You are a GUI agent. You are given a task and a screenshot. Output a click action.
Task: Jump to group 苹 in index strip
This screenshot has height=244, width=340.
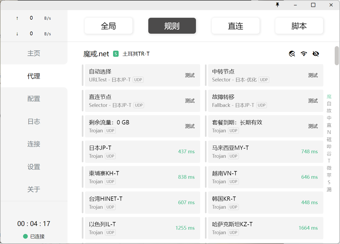tap(329, 175)
